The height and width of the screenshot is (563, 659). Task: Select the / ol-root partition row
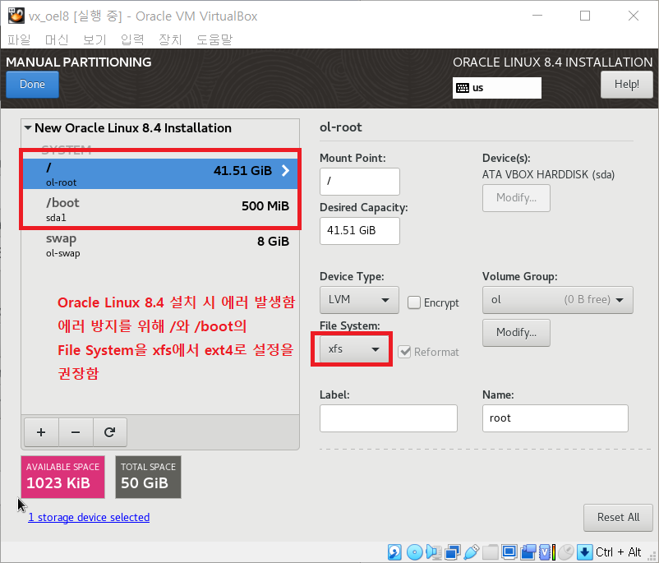(160, 173)
